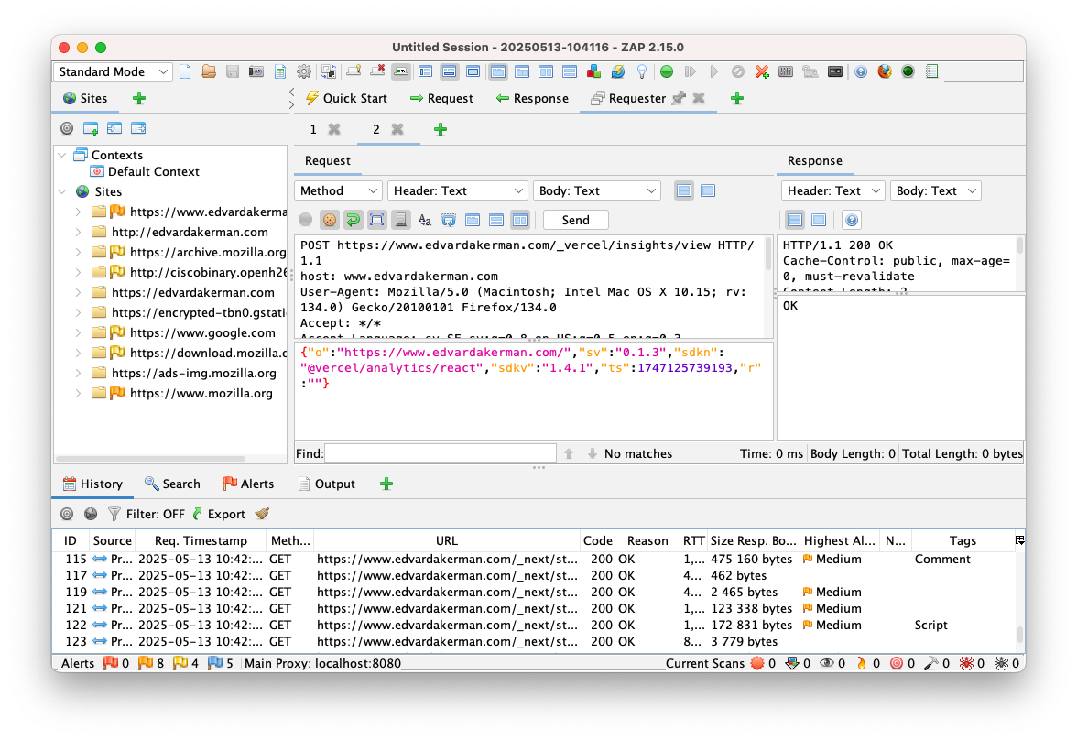Click the green circle break toggle icon

coord(667,71)
